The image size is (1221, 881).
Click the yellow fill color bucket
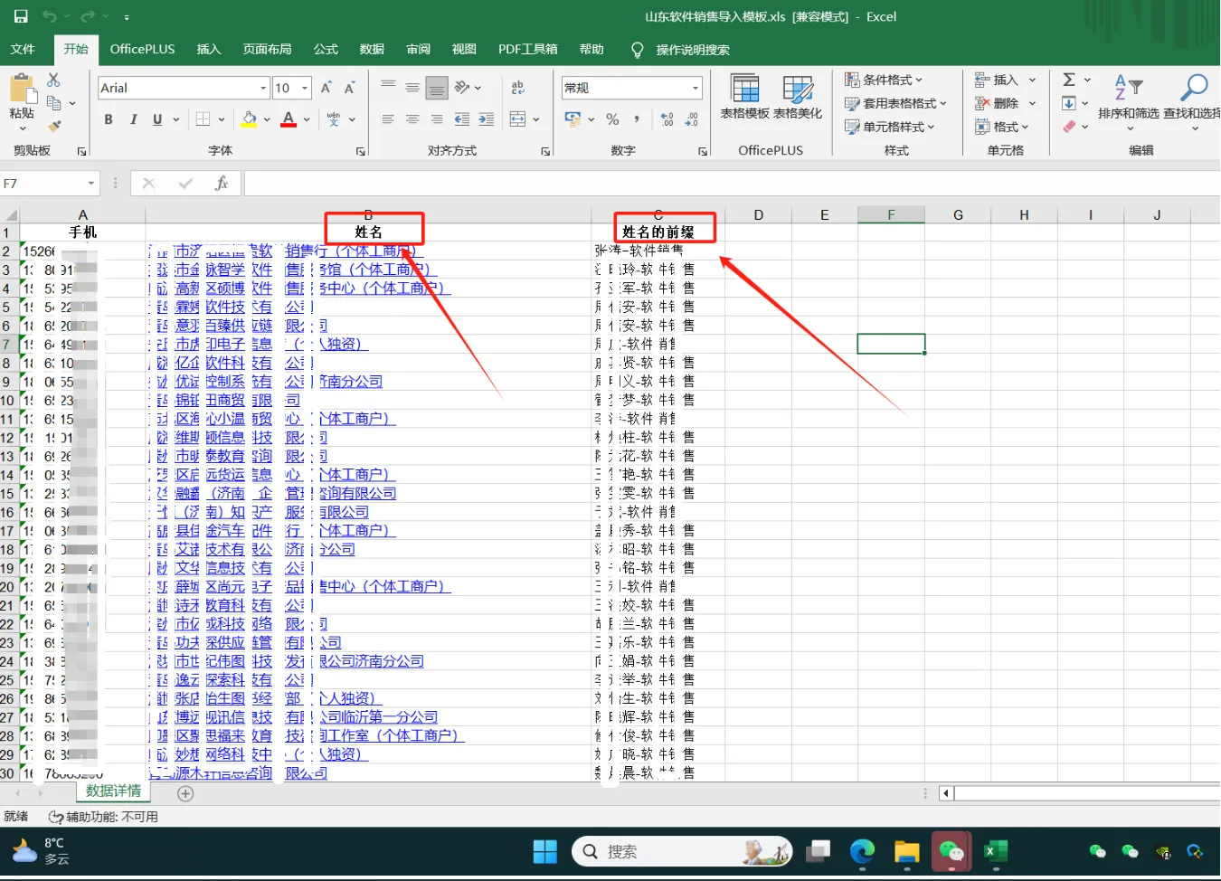click(249, 119)
